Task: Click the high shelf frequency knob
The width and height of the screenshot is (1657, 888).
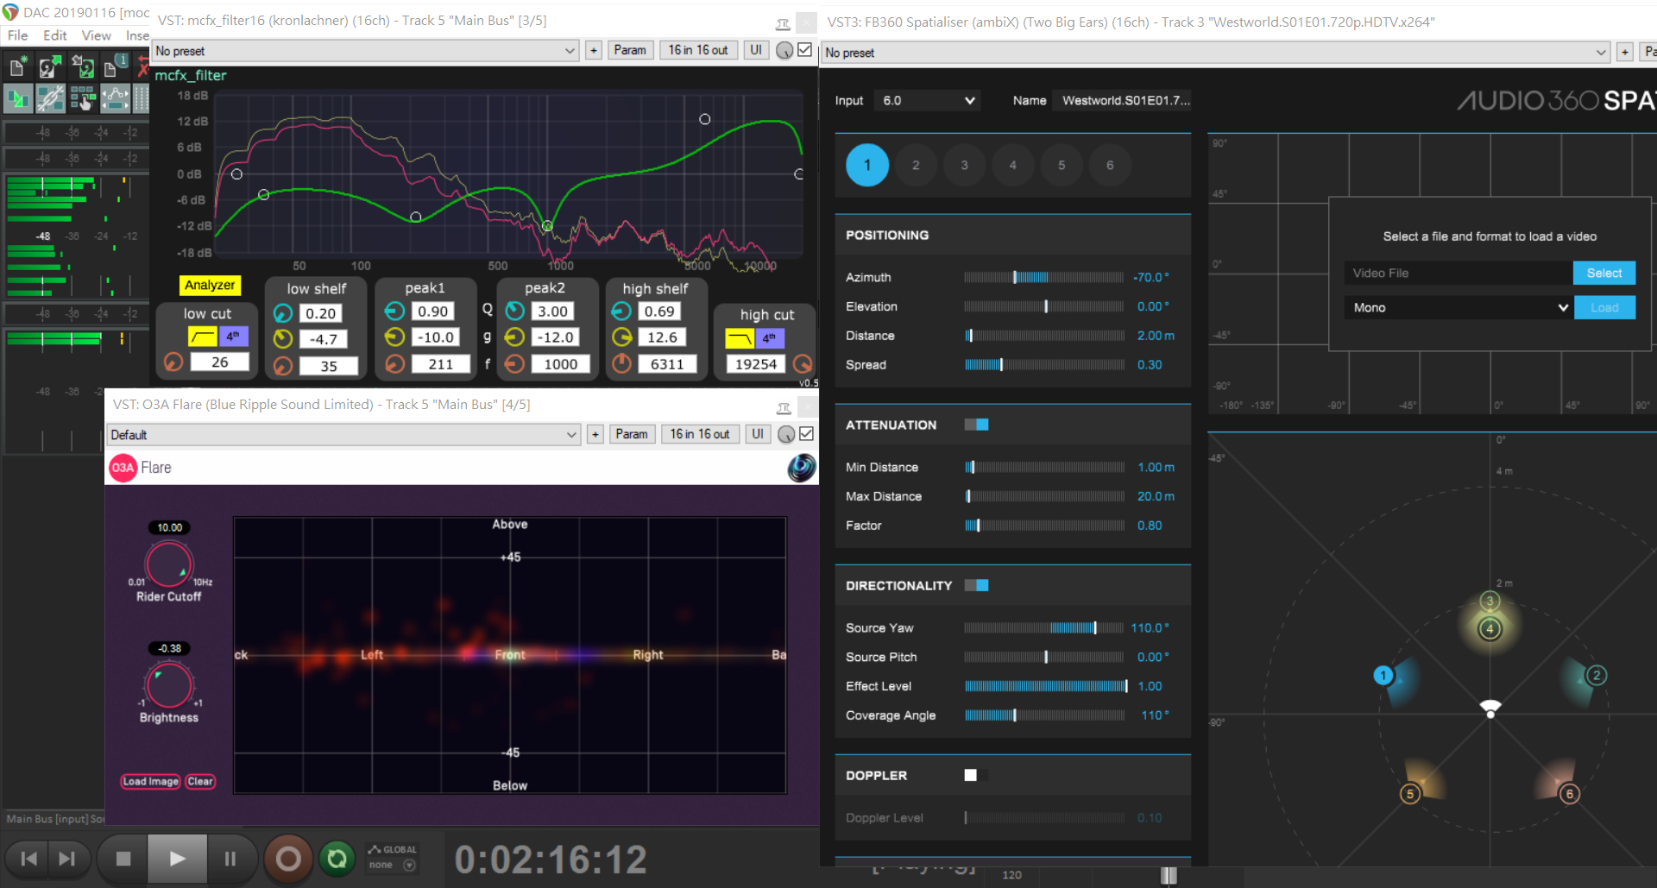Action: [x=621, y=364]
